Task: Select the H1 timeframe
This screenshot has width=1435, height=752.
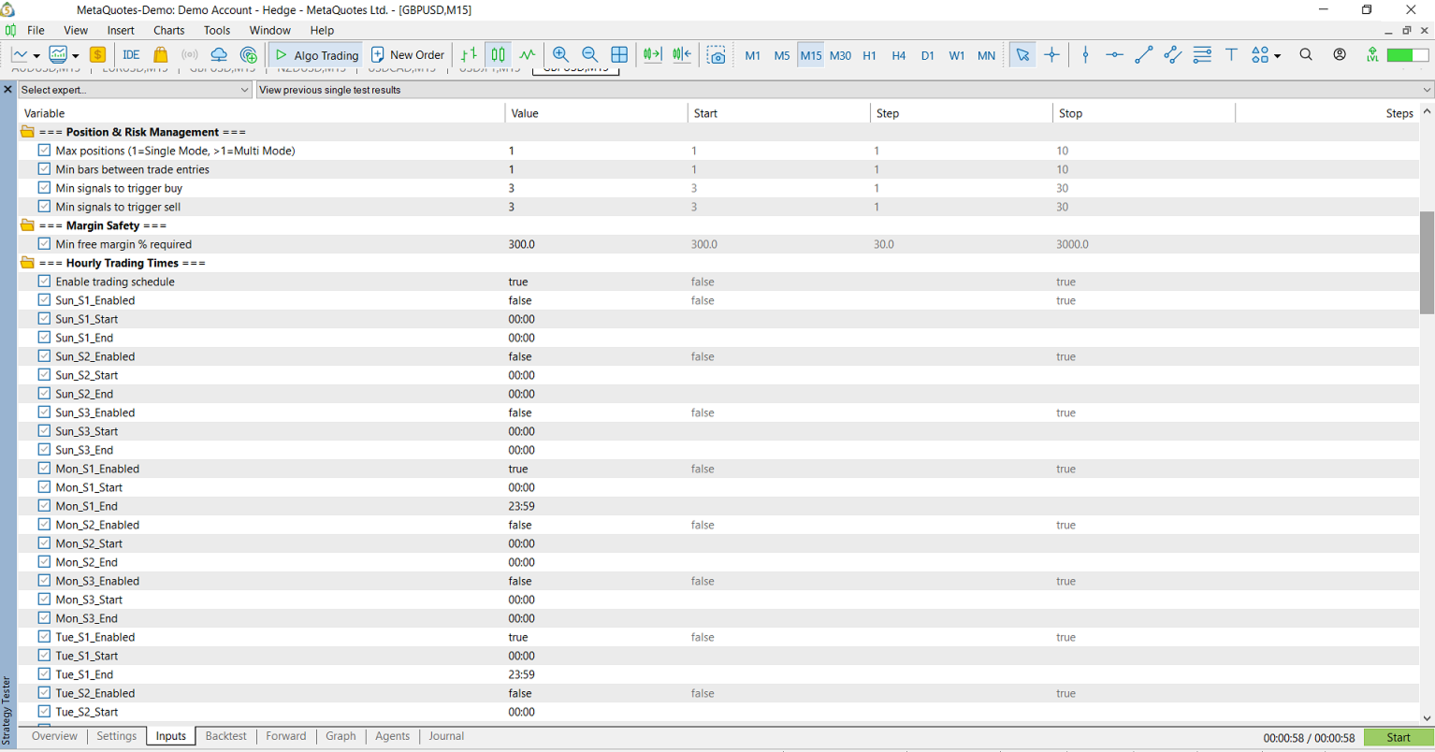Action: tap(869, 55)
